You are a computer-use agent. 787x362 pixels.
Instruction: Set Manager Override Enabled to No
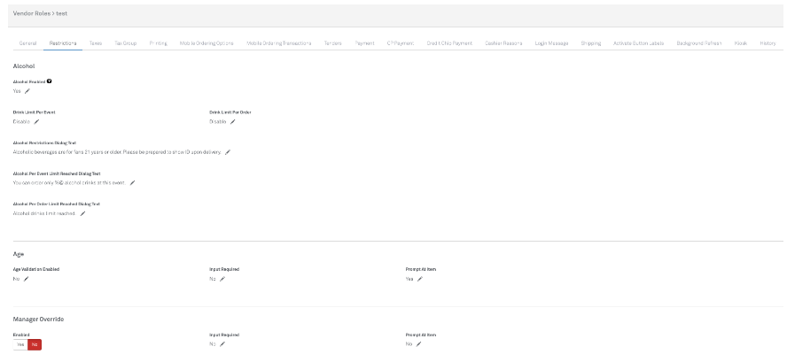35,344
